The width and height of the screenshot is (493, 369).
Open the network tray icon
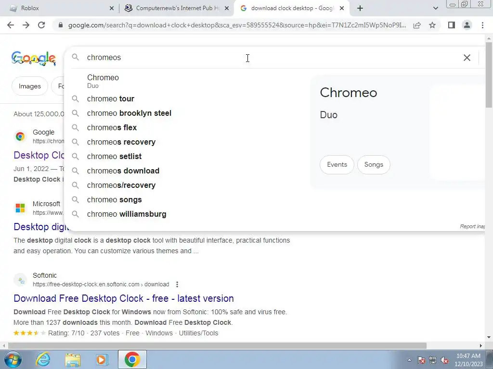pos(433,360)
